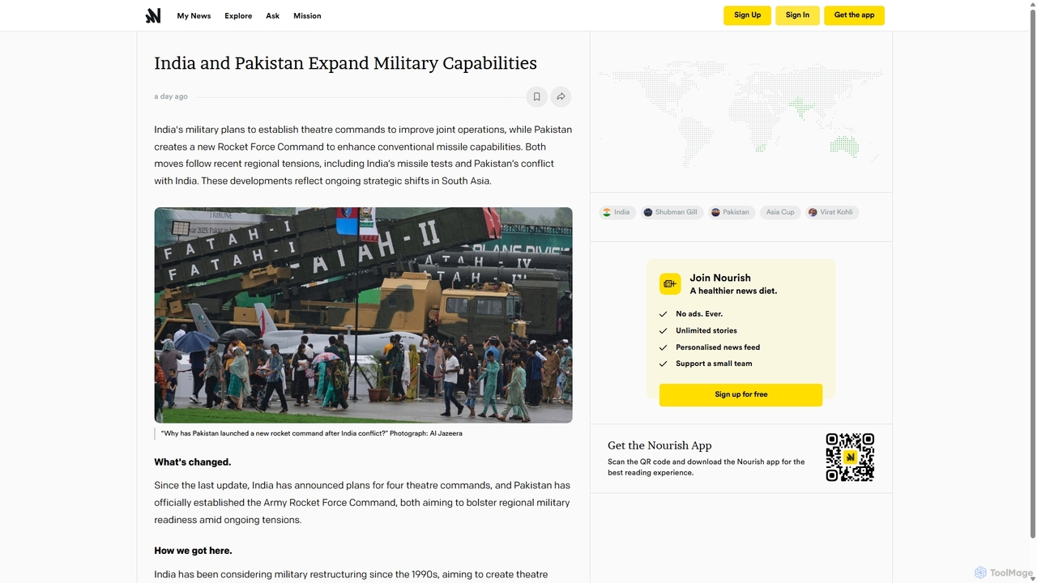Click 'Get the Nourish App' heading
The height and width of the screenshot is (583, 1037).
tap(659, 445)
